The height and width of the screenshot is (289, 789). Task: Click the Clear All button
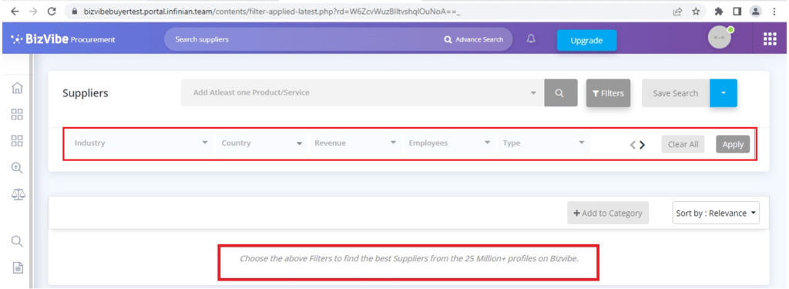[683, 144]
